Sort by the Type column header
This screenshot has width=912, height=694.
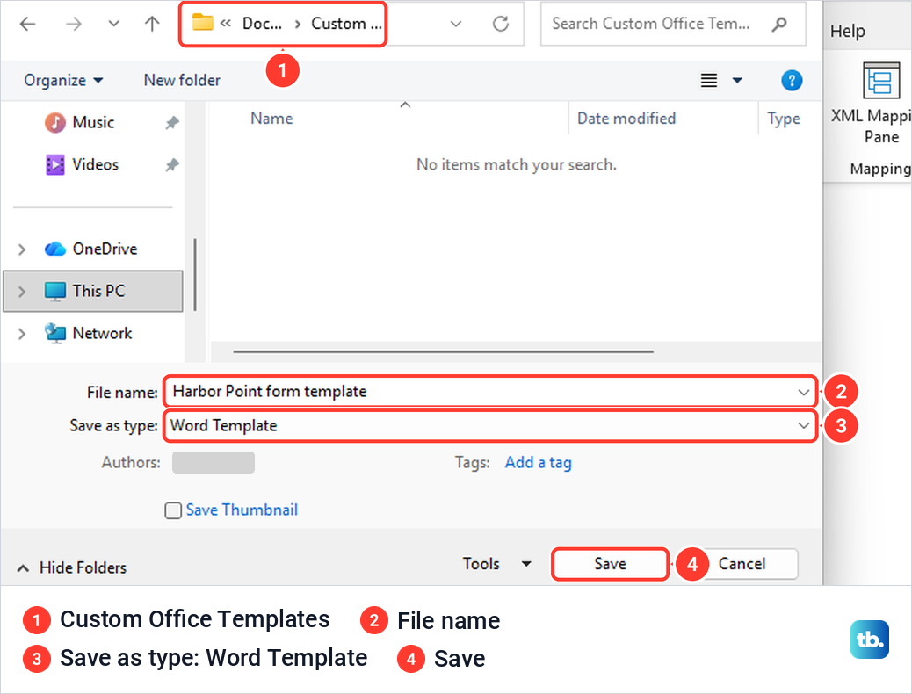tap(784, 119)
